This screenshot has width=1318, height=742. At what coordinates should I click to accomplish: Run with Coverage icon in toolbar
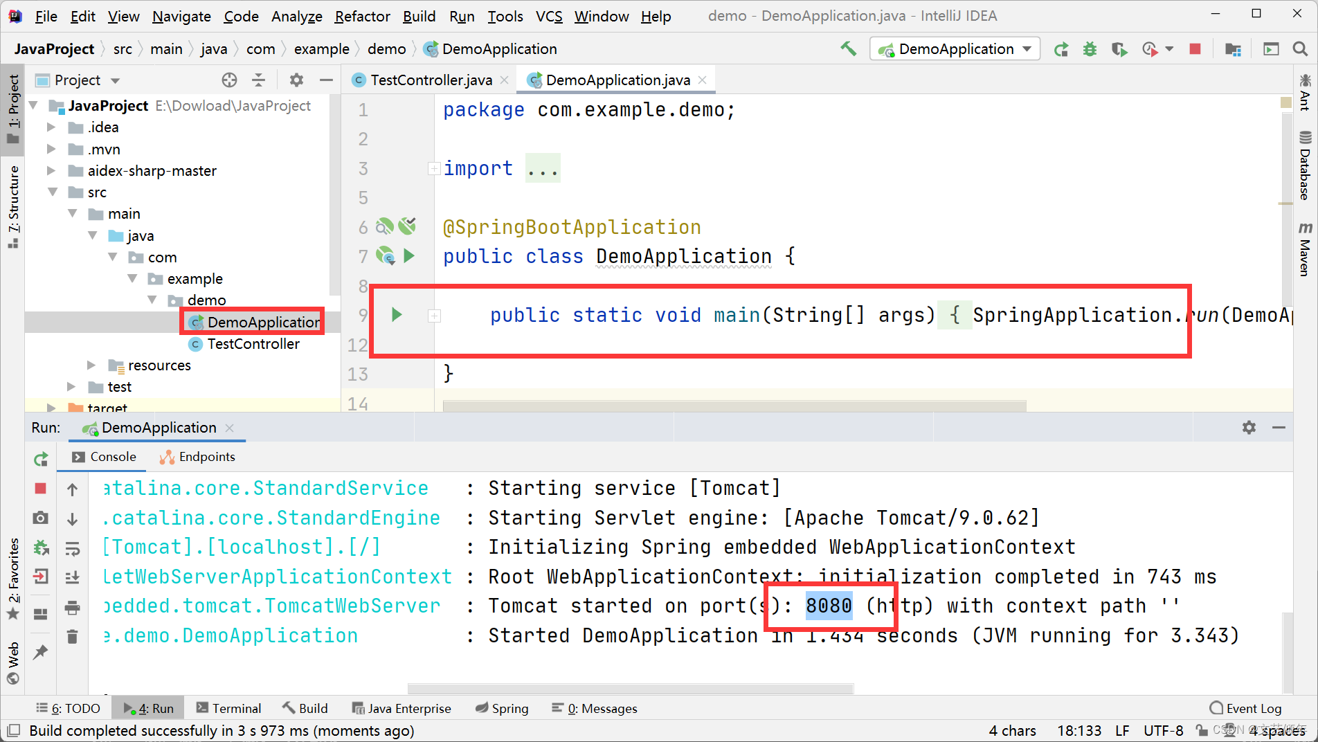pyautogui.click(x=1119, y=49)
